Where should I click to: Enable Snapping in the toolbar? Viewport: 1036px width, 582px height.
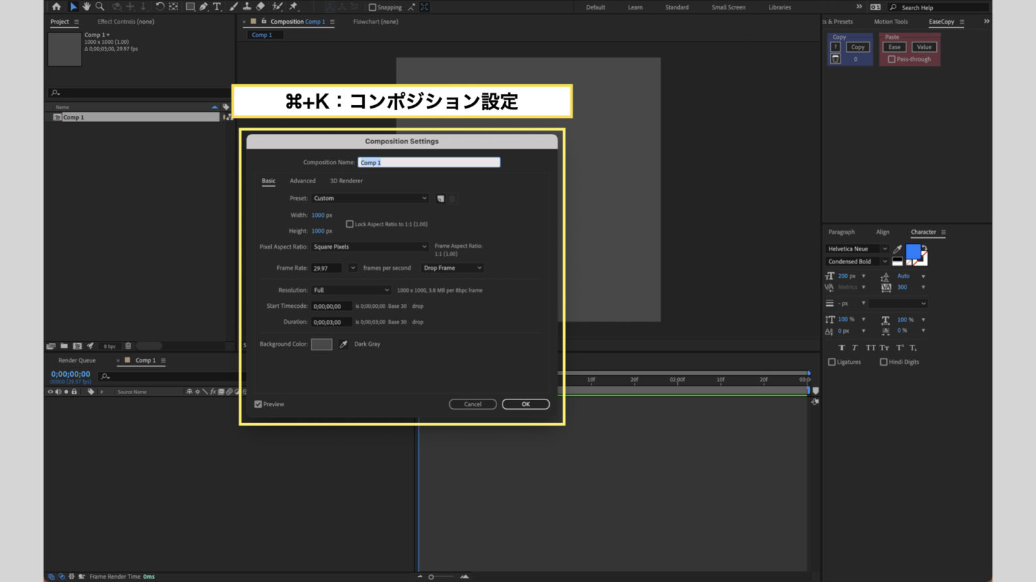[x=372, y=7]
